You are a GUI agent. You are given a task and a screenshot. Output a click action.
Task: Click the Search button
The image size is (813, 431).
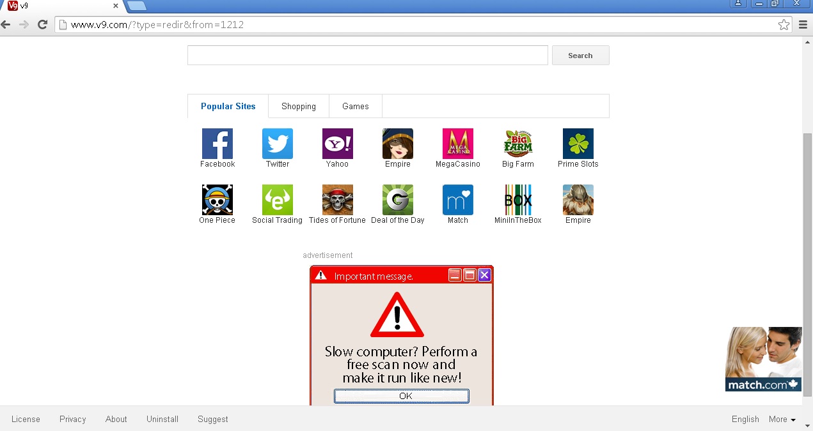click(x=581, y=56)
